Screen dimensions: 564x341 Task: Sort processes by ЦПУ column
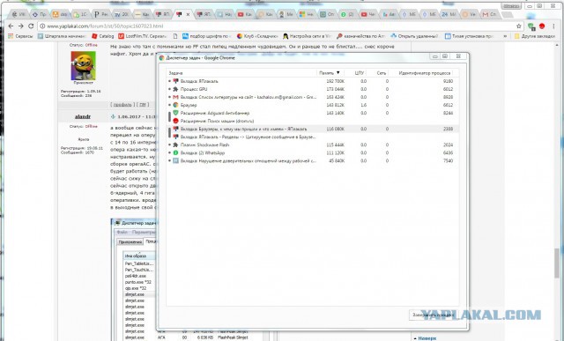pos(359,73)
